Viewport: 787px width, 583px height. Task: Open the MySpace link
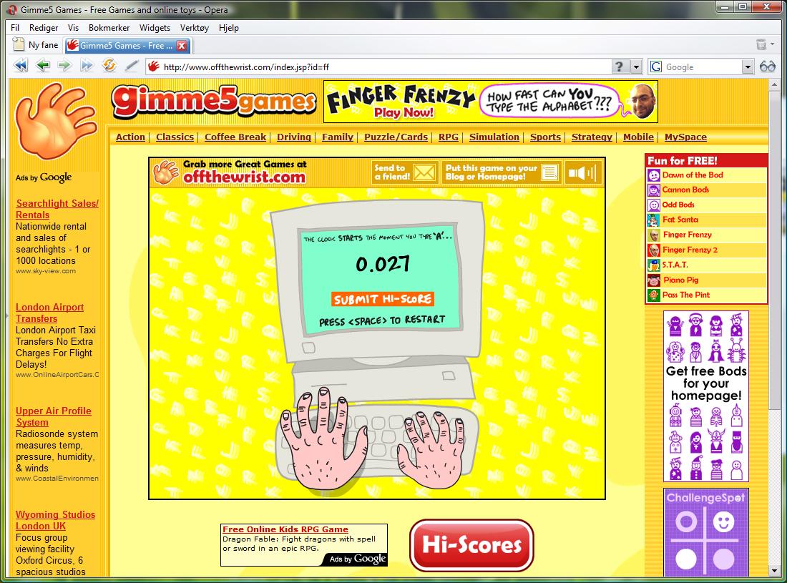tap(685, 137)
